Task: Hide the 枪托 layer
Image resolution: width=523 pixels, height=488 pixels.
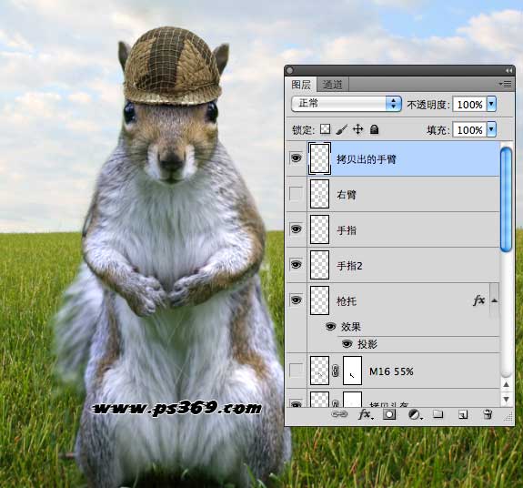Action: tap(296, 300)
